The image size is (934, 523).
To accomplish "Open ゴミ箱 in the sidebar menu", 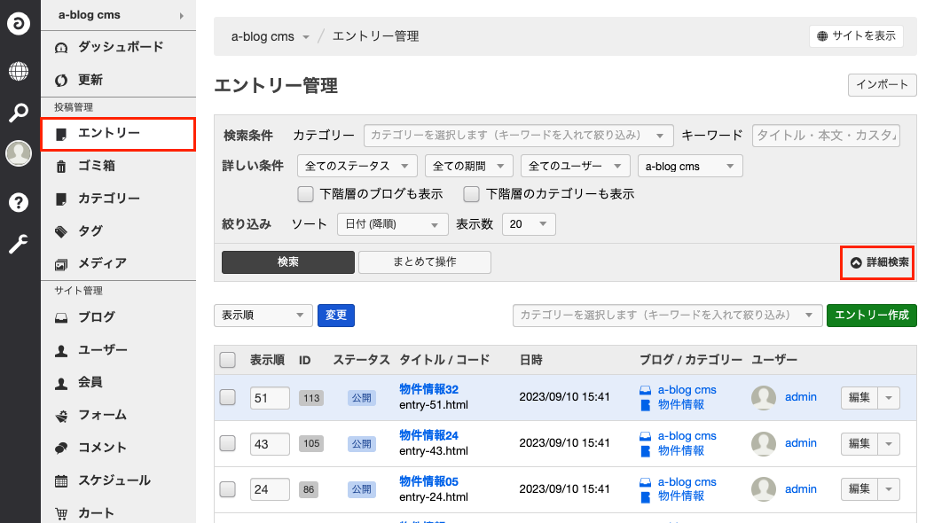I will [x=97, y=166].
